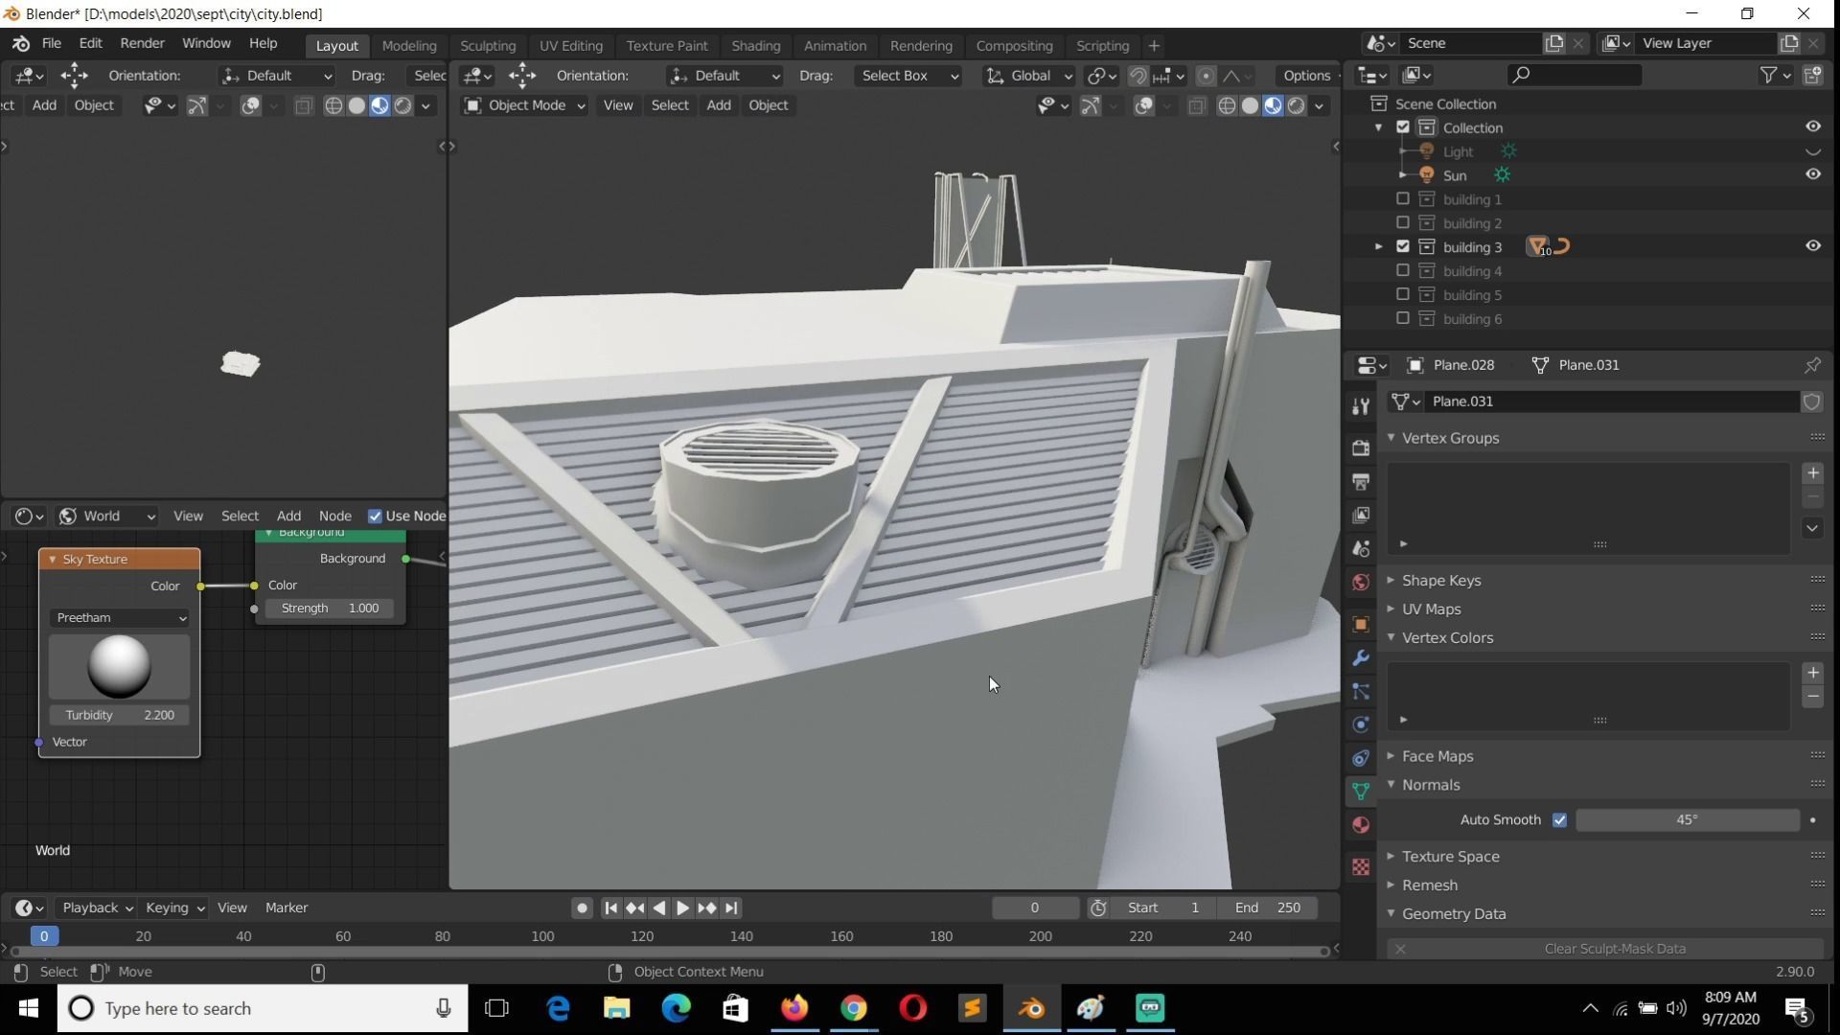Open the Object Constraints tab
The width and height of the screenshot is (1840, 1035).
tap(1360, 758)
